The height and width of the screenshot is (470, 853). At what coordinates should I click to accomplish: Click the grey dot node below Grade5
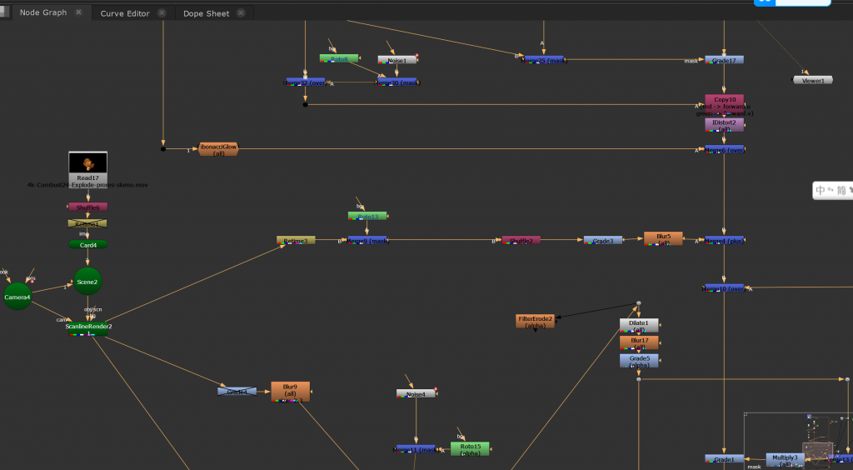tap(639, 379)
